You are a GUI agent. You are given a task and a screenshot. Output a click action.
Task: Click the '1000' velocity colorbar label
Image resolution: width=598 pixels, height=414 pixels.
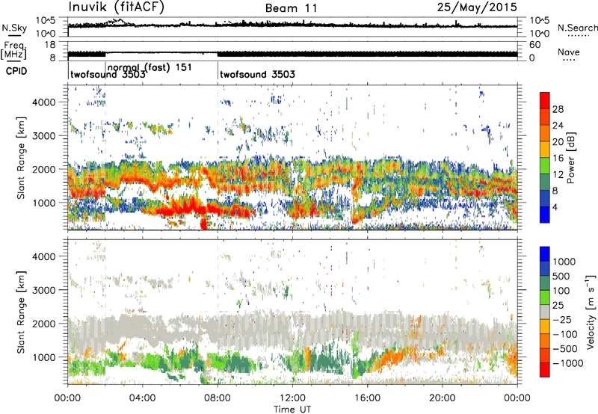[564, 262]
